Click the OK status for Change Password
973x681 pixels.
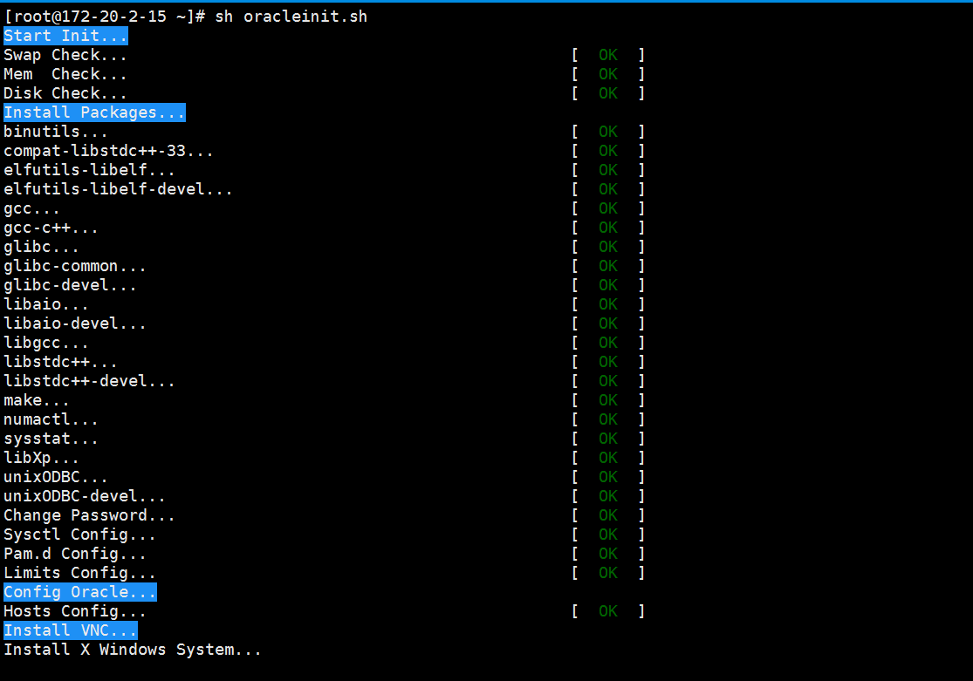[x=608, y=516]
